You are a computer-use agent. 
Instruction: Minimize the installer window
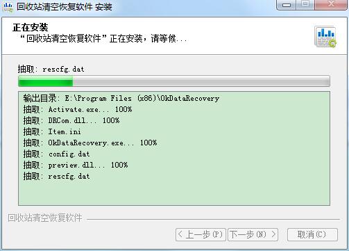(287, 5)
